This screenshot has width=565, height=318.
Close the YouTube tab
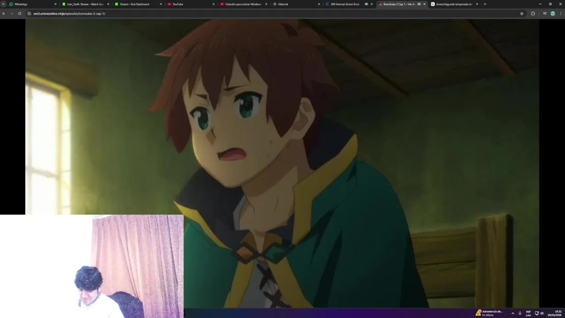click(214, 4)
